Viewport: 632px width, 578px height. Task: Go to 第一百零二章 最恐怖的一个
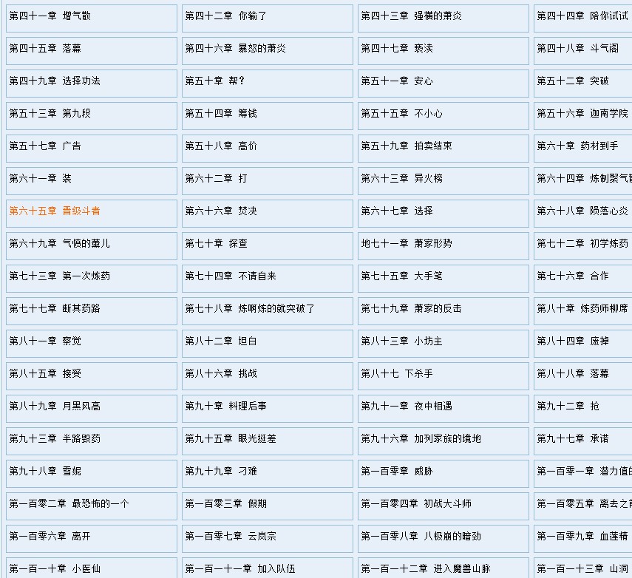click(69, 504)
